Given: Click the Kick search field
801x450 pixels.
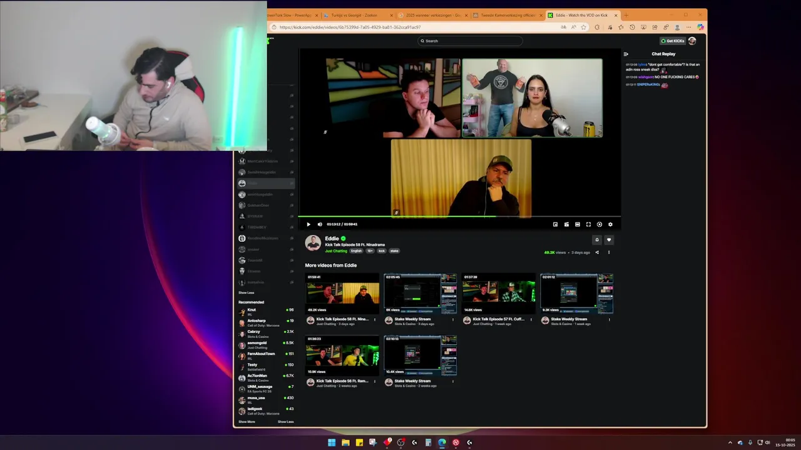Looking at the screenshot, I should click(x=470, y=41).
